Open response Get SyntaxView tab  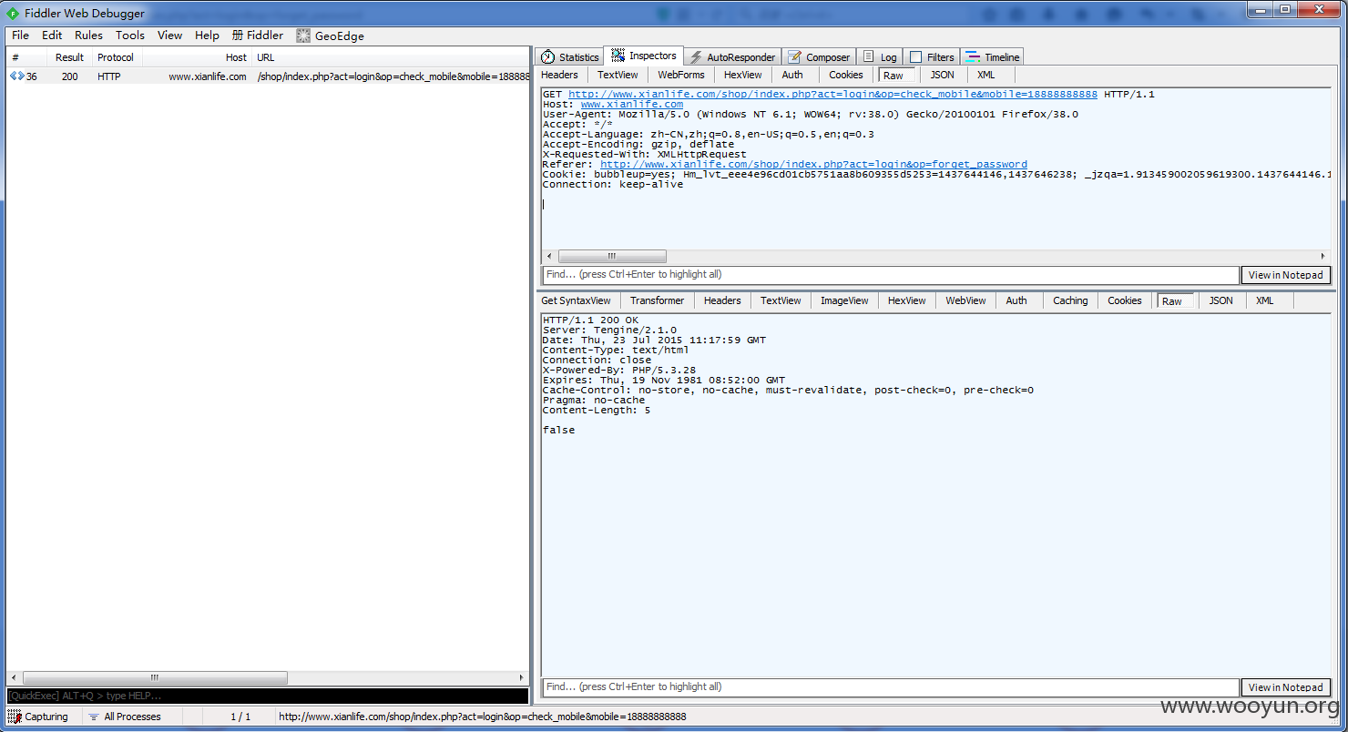576,300
